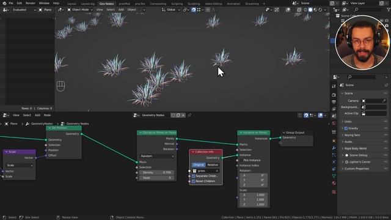Image resolution: width=391 pixels, height=220 pixels.
Task: Click Scale X value in Instance on Points
Action: 254,195
